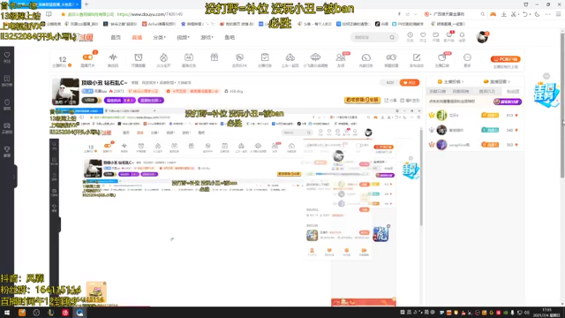Open the gift box tool
This screenshot has width=565, height=318.
(x=215, y=57)
